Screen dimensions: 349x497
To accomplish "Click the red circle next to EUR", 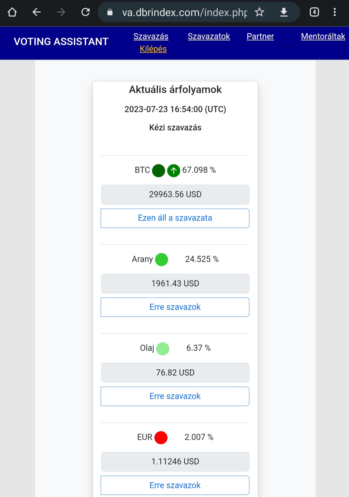I will tap(161, 437).
